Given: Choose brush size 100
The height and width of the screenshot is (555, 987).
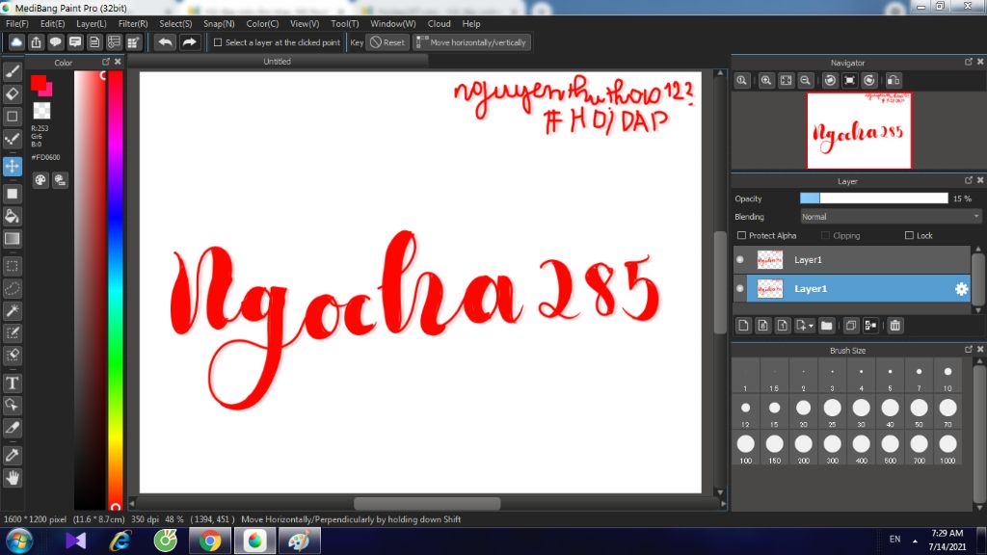Looking at the screenshot, I should click(745, 449).
